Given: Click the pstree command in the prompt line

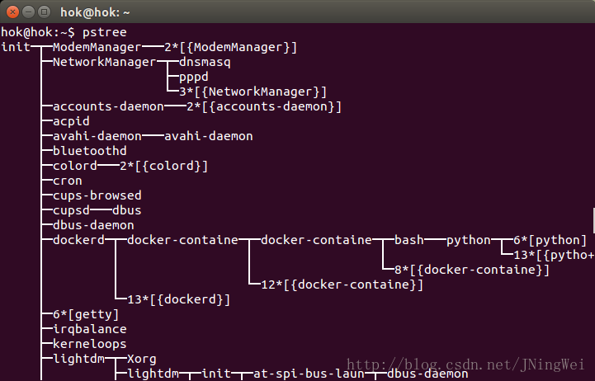Looking at the screenshot, I should click(103, 32).
